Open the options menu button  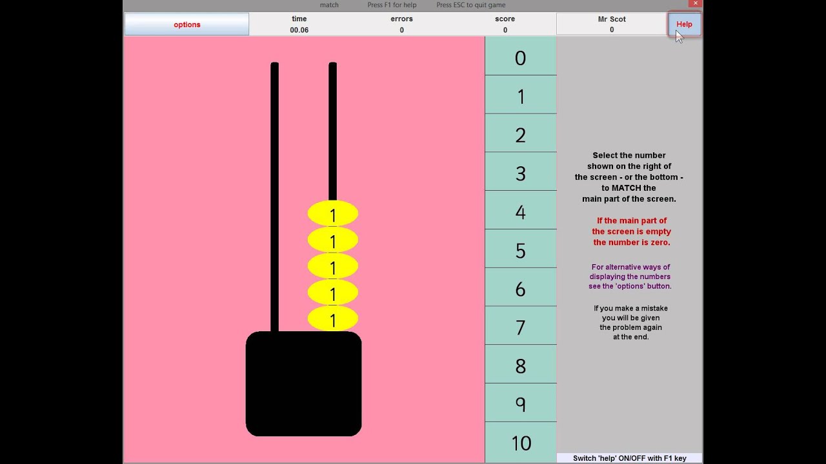[186, 24]
